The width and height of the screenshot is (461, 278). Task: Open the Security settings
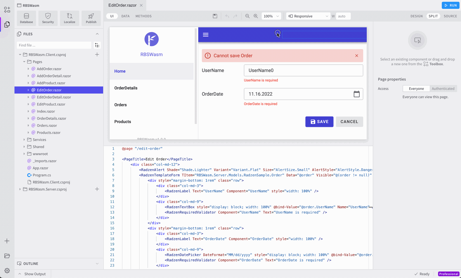coord(48,18)
